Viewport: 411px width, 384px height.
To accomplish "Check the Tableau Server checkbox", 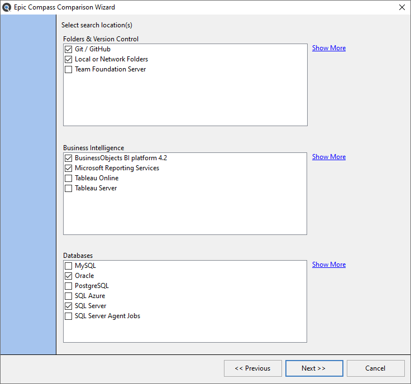I will 69,188.
